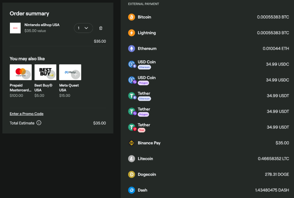Click the $15.00 Meta Quest price

click(x=65, y=96)
